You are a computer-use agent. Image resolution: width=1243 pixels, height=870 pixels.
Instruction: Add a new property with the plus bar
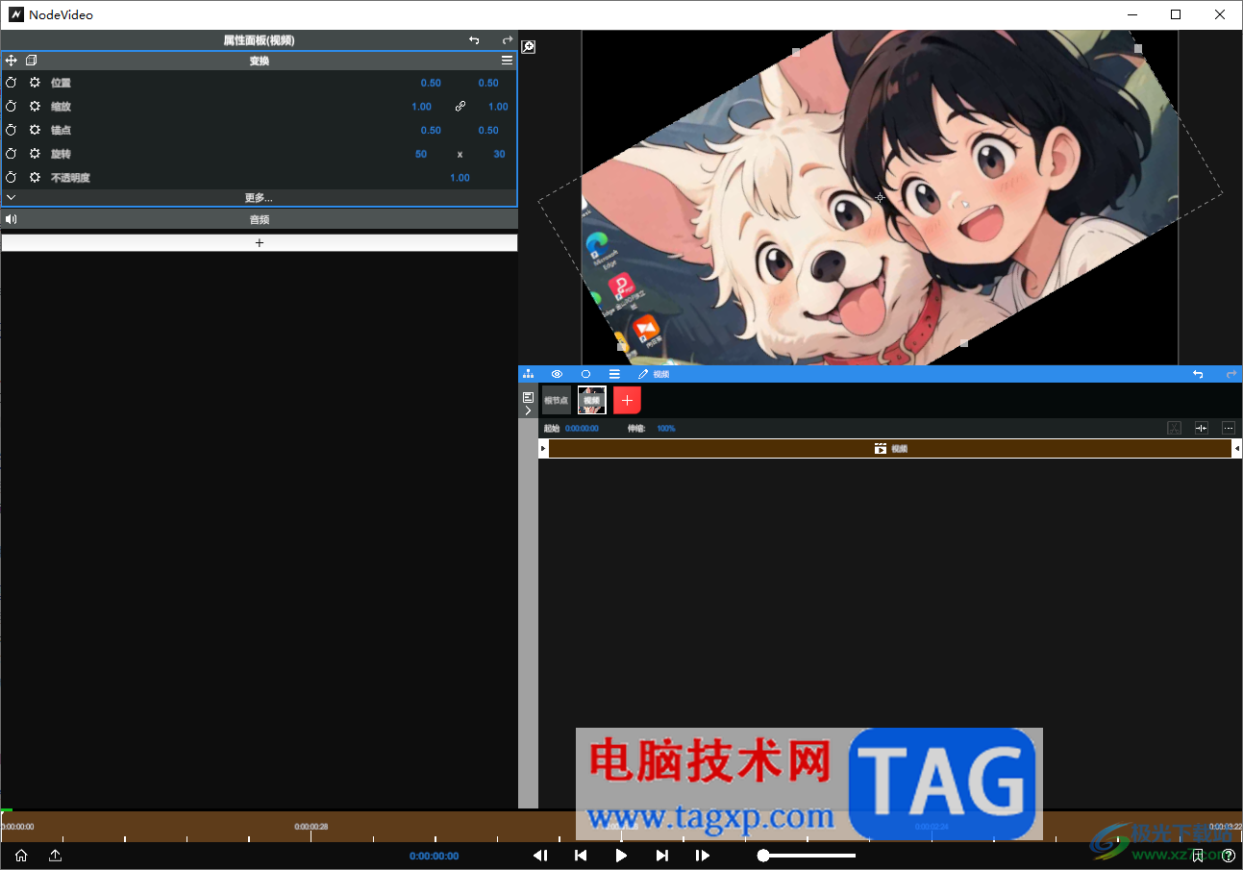pyautogui.click(x=259, y=243)
